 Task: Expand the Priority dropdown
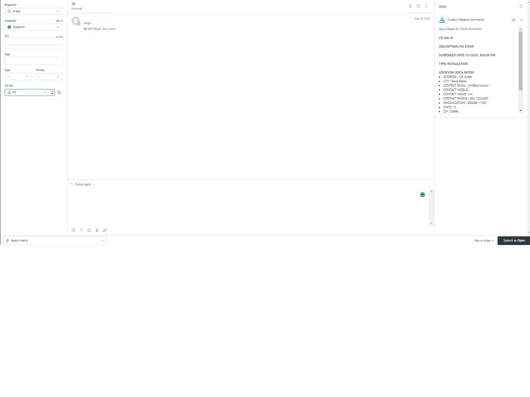tap(49, 77)
